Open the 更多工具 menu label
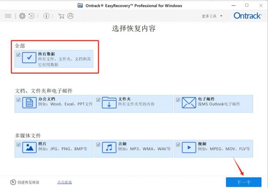Screen dimensions: 268x188 click(x=209, y=16)
